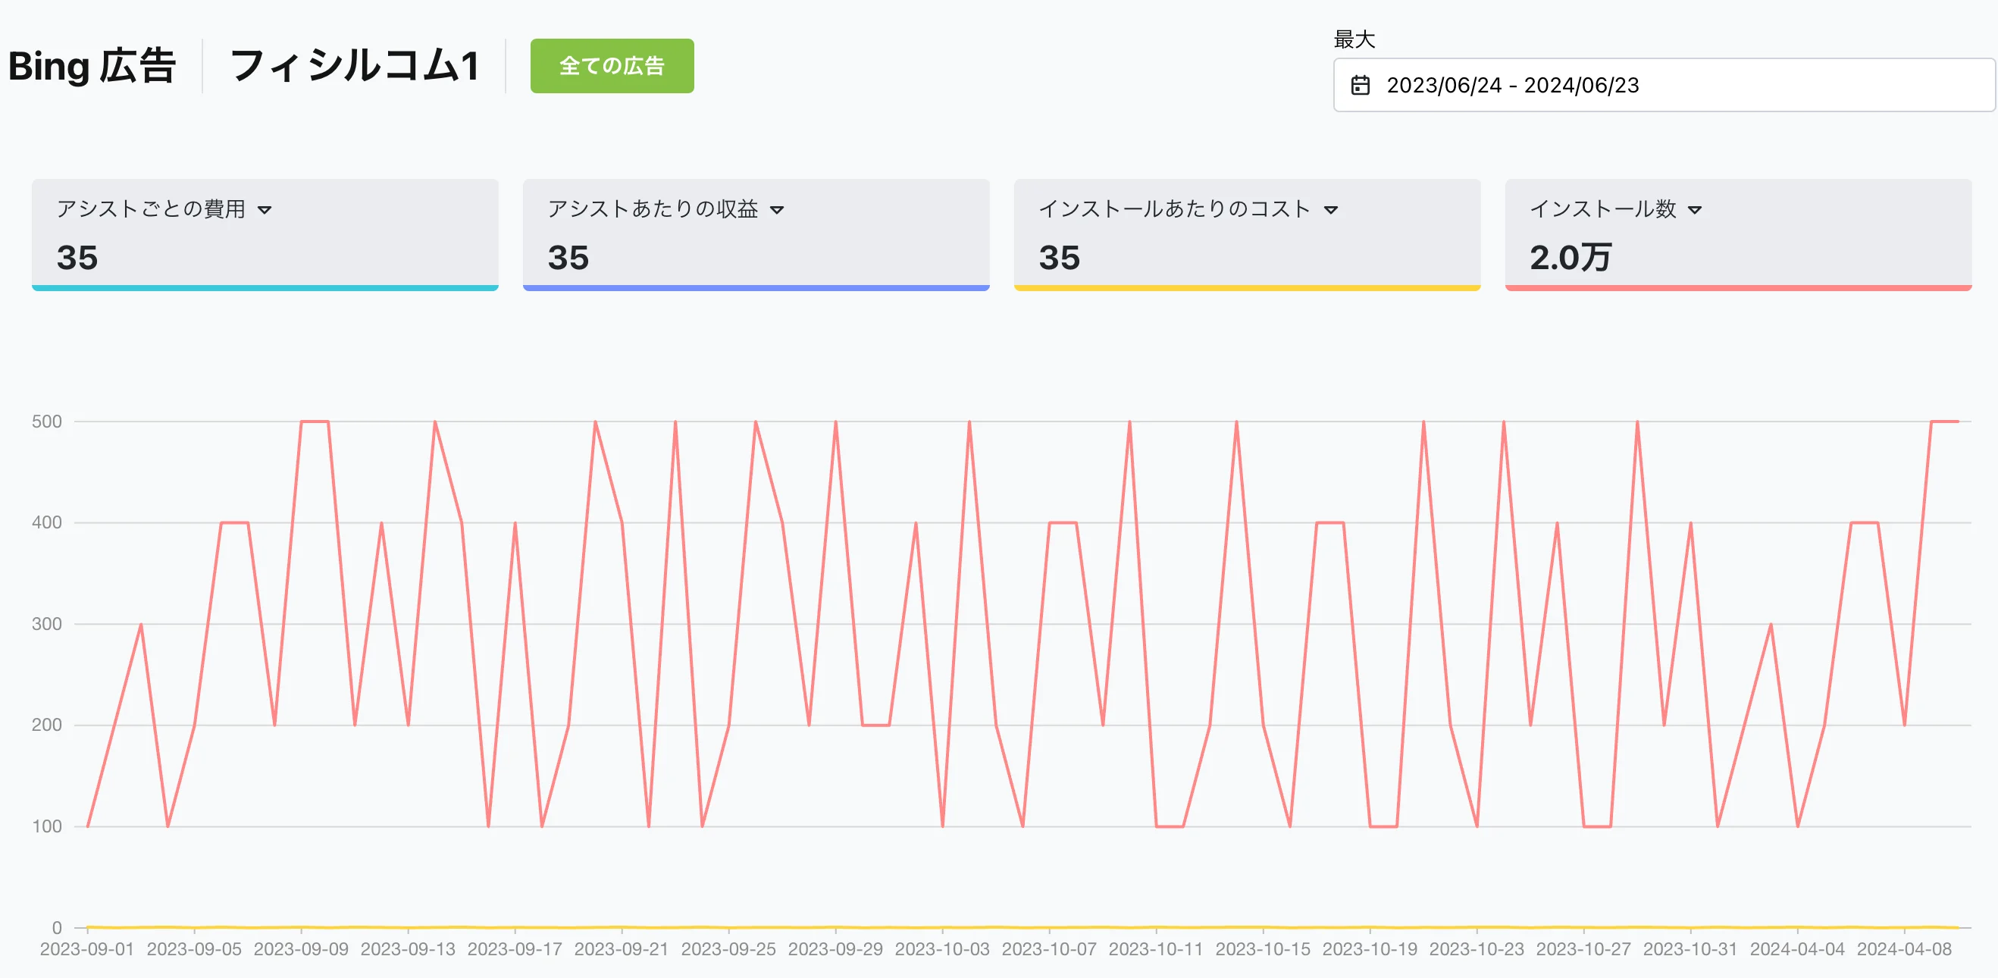Click the 2024-04-08 x-axis date label
Image resolution: width=1998 pixels, height=978 pixels.
coord(1903,949)
